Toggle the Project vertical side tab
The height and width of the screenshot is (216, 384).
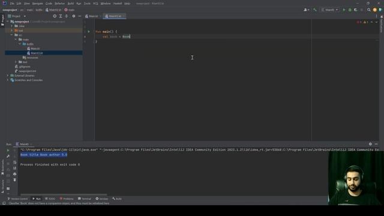(2, 20)
